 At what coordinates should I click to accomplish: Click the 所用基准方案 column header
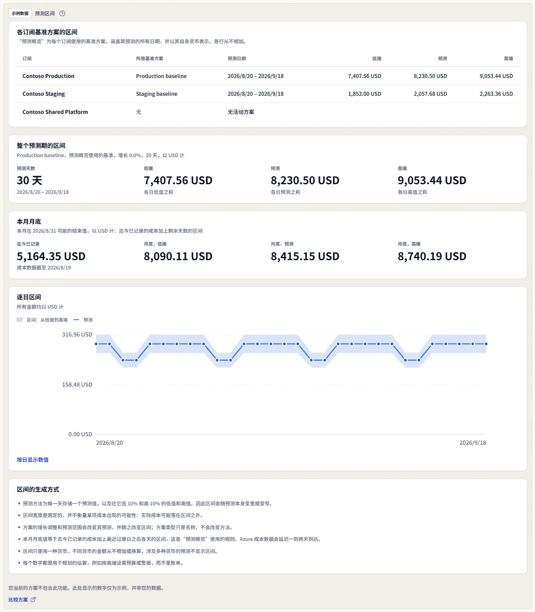tap(150, 59)
